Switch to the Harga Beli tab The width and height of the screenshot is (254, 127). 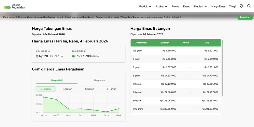pyautogui.click(x=57, y=80)
